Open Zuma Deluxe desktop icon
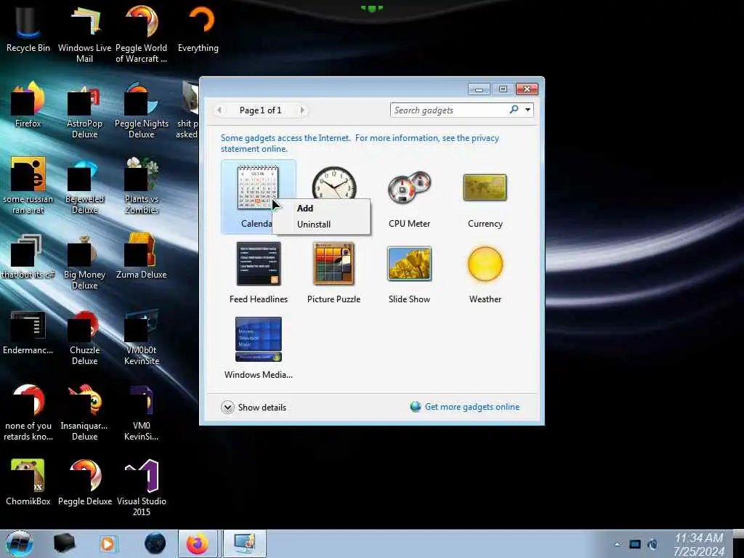Viewport: 744px width, 558px height. coord(142,256)
